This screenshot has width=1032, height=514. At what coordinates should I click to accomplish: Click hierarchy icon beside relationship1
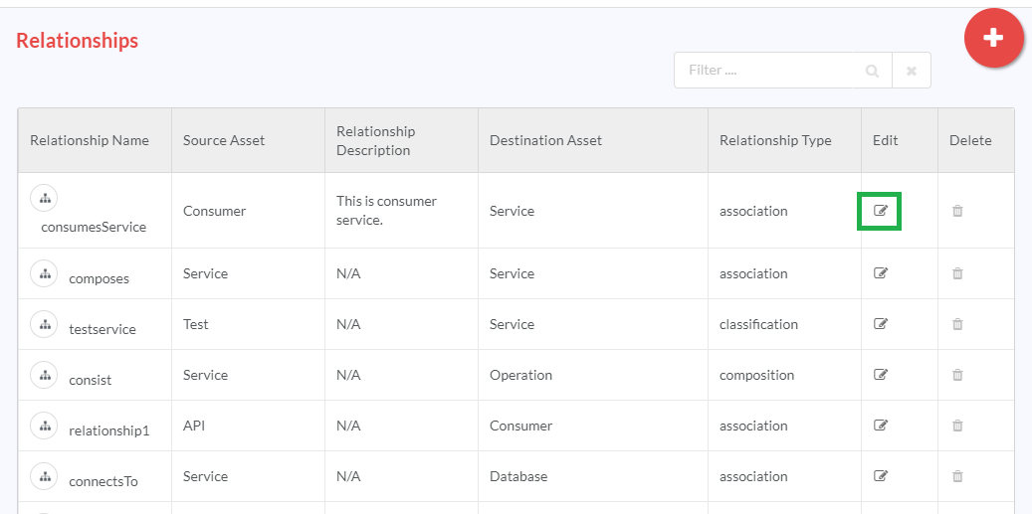(x=44, y=426)
